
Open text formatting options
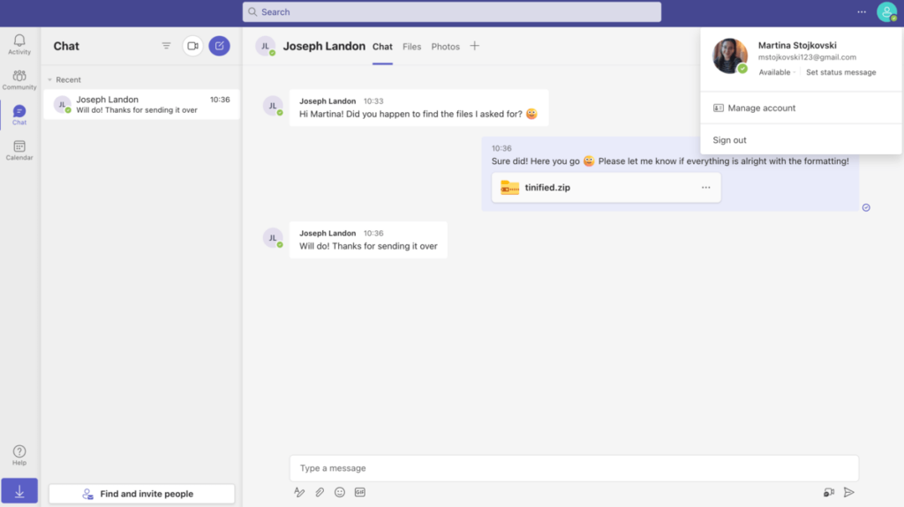(x=299, y=492)
